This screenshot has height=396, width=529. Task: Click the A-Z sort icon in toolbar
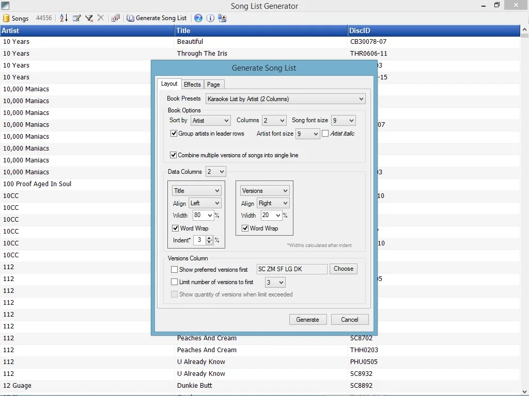64,18
